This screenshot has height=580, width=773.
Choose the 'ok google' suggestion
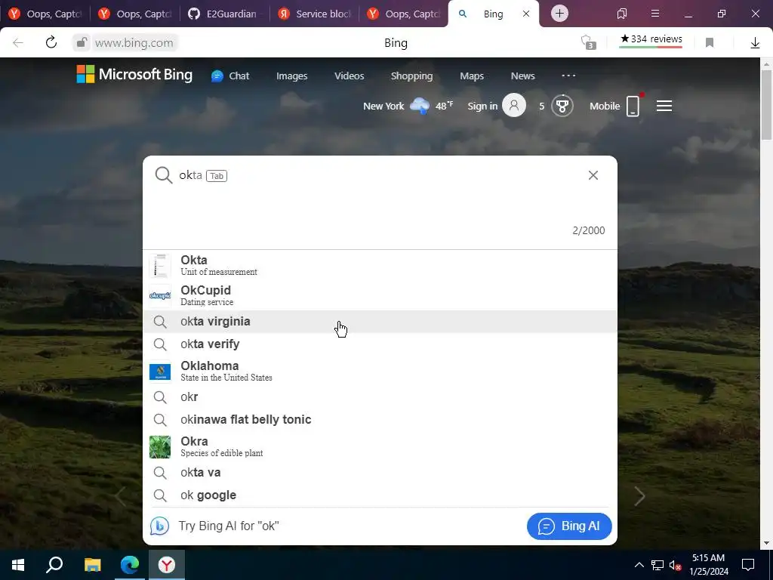380,495
